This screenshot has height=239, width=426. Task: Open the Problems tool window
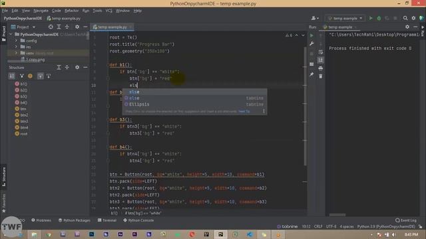[41, 220]
